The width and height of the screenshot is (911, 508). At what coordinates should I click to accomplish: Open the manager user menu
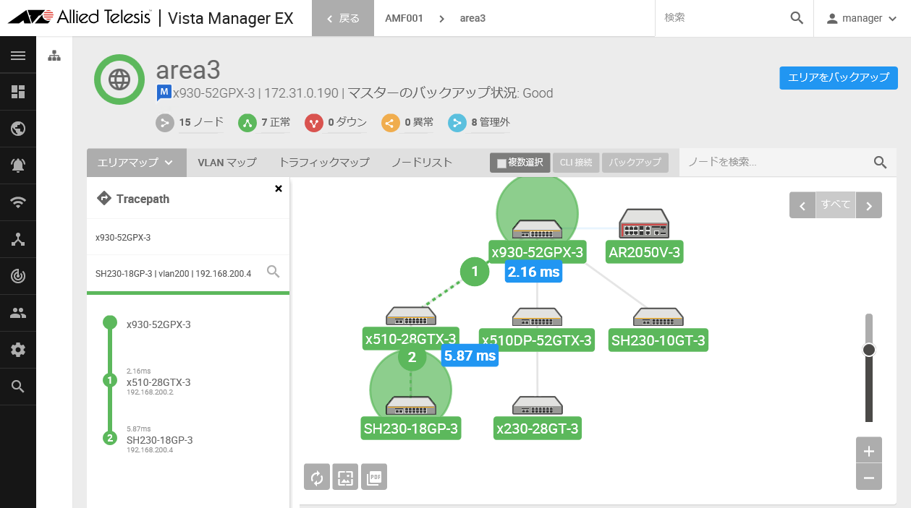tap(862, 18)
